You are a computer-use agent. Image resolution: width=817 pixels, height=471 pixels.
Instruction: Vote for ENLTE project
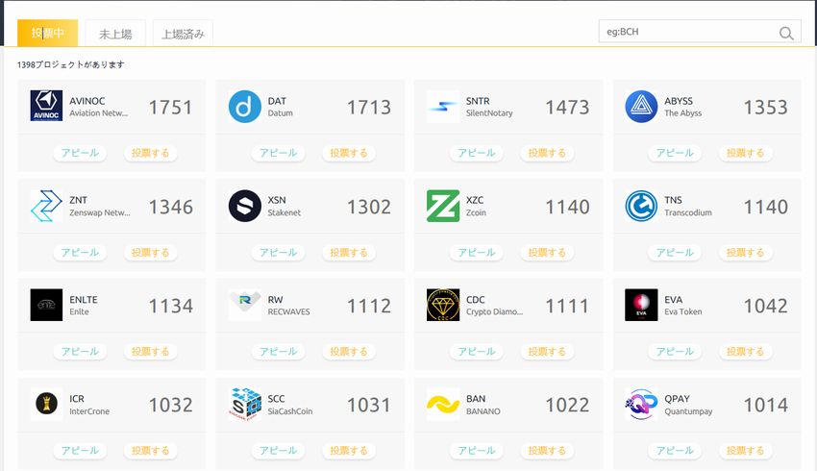point(150,351)
